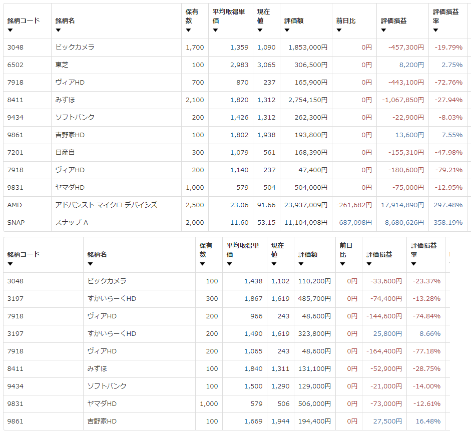Screen dimensions: 471x431
Task: Open 銘柄コード filter arrow in lower table
Action: (10, 264)
